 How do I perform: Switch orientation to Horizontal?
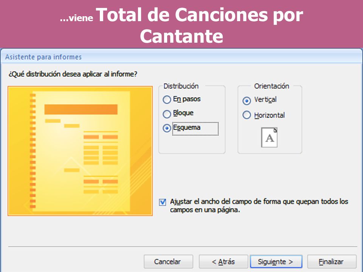[247, 115]
